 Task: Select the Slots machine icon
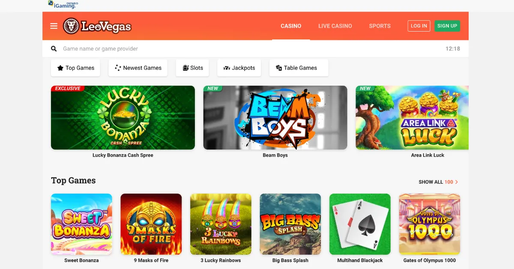185,68
